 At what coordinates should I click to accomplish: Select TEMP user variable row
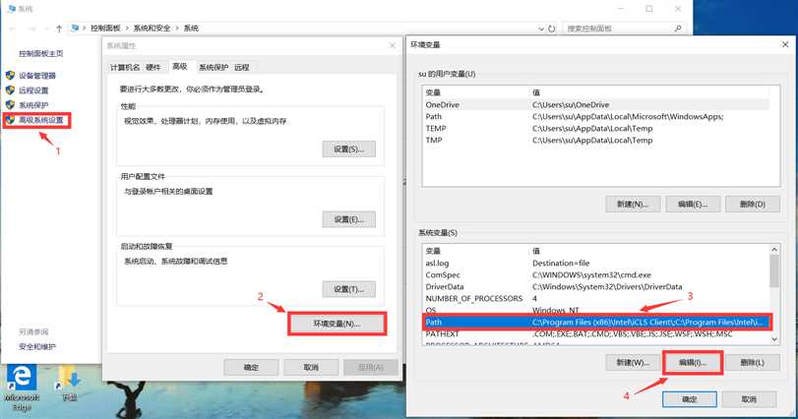[x=596, y=128]
